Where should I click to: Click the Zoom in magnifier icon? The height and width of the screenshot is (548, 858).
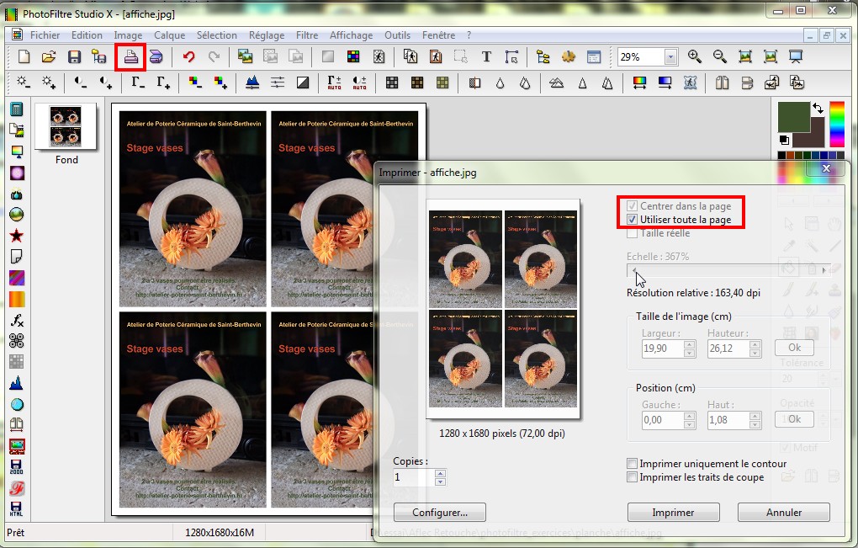[694, 56]
